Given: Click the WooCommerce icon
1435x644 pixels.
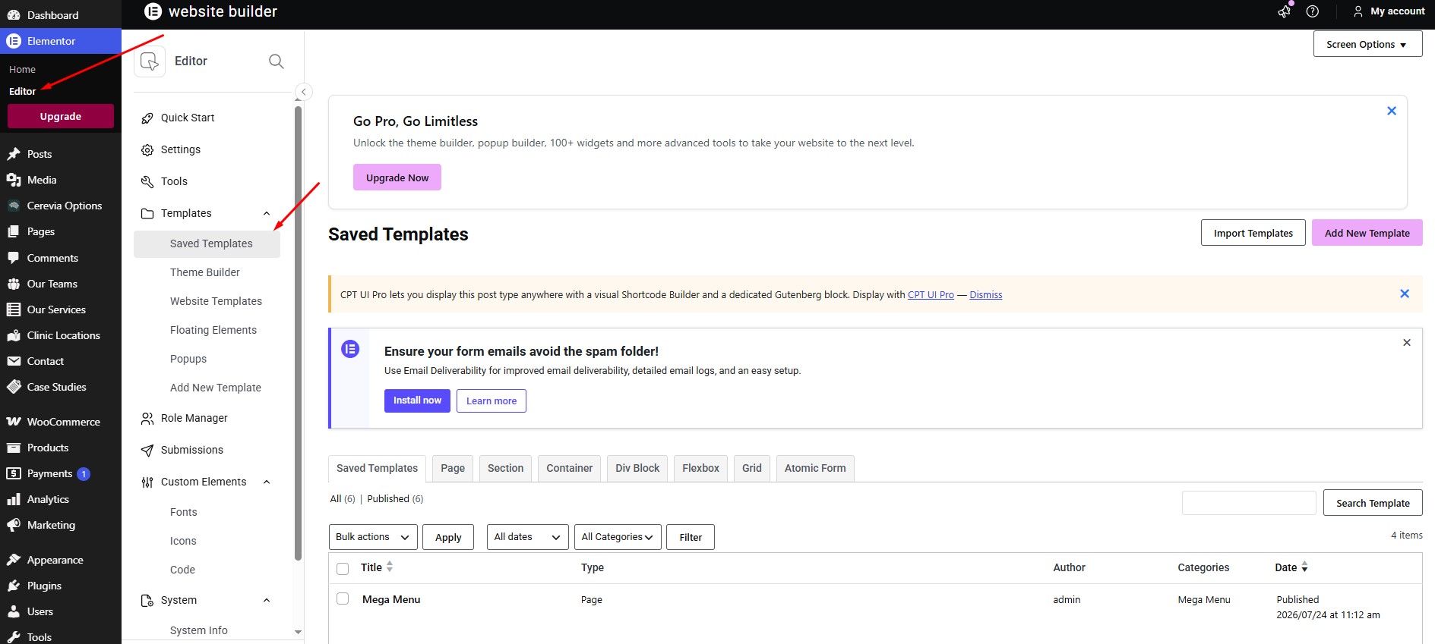Looking at the screenshot, I should click(14, 422).
